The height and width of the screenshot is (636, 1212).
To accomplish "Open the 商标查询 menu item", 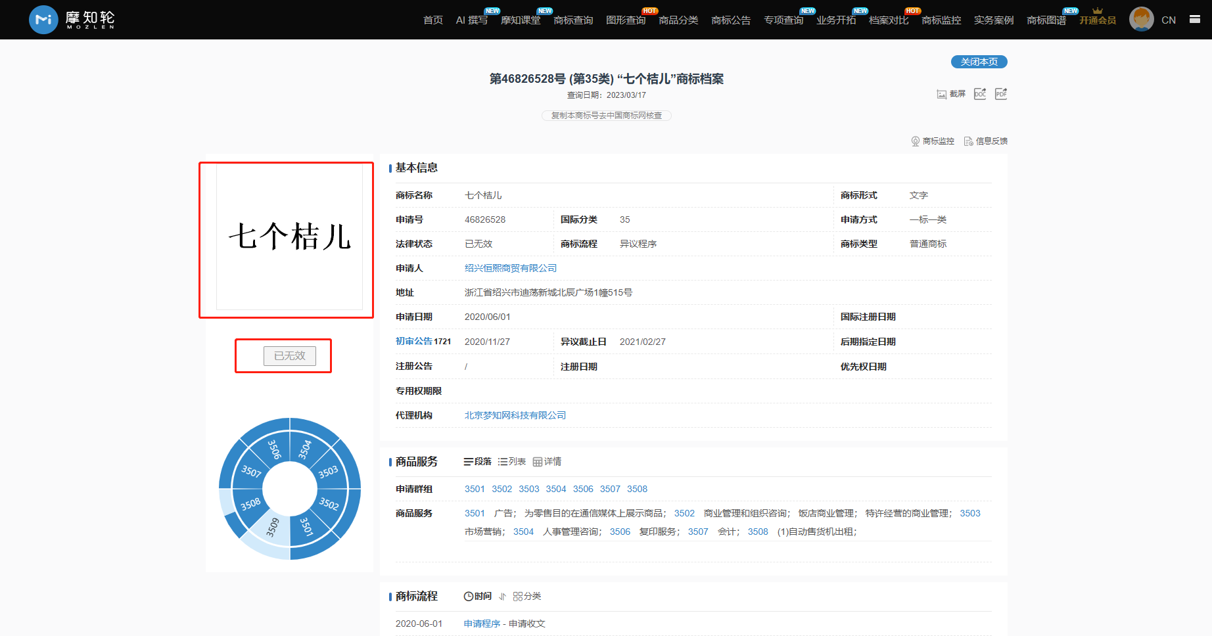I will coord(572,20).
